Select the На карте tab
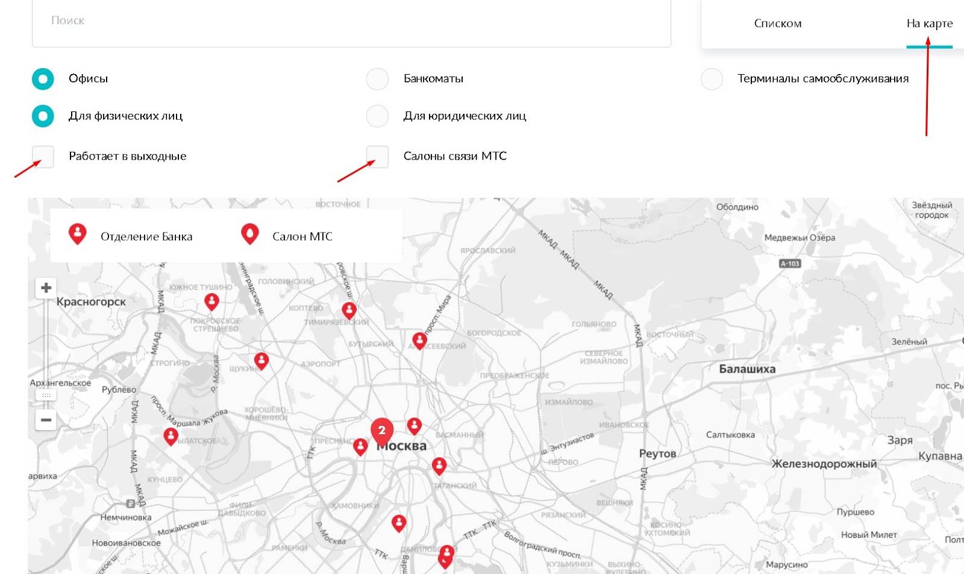Image resolution: width=964 pixels, height=574 pixels. point(930,23)
